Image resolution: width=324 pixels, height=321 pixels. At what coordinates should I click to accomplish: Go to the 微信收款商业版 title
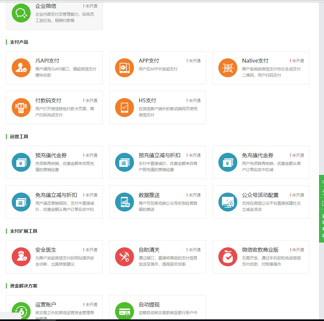point(260,250)
